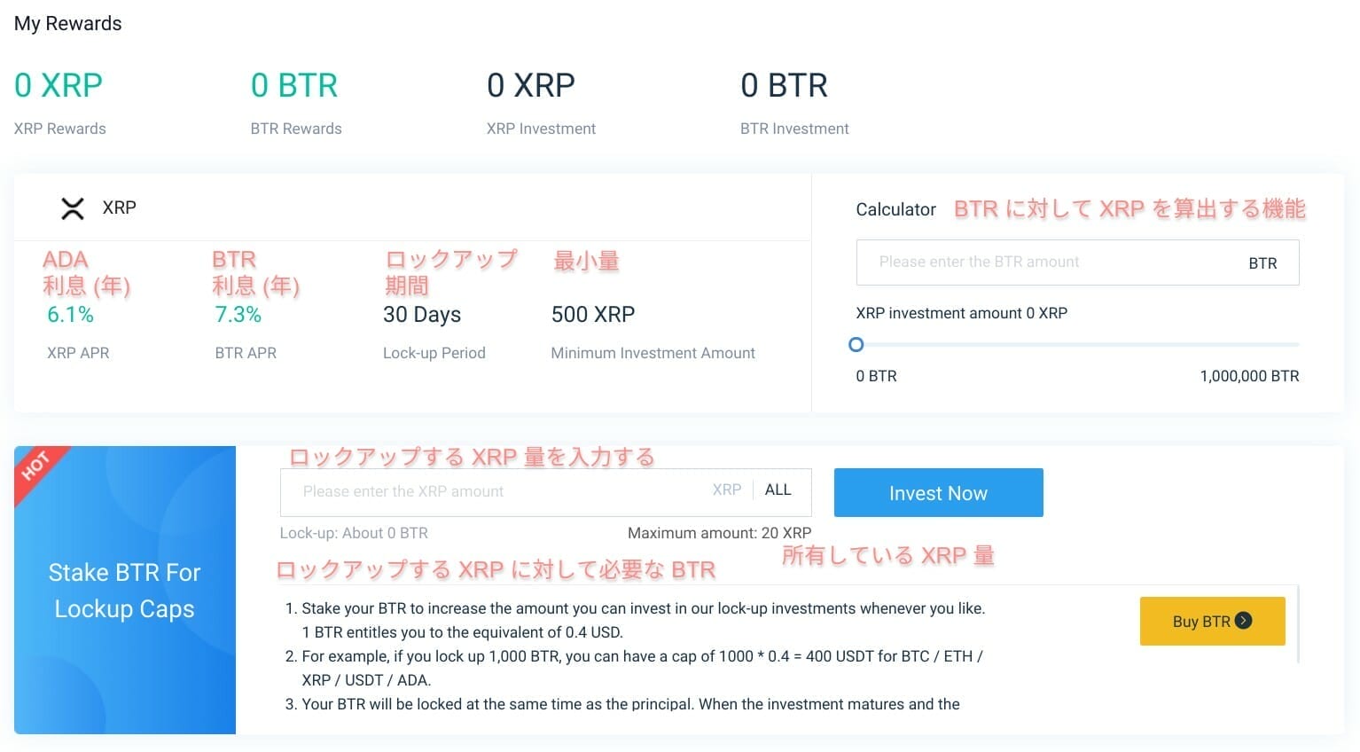Click the BTR Rewards value
This screenshot has width=1360, height=752.
(294, 85)
